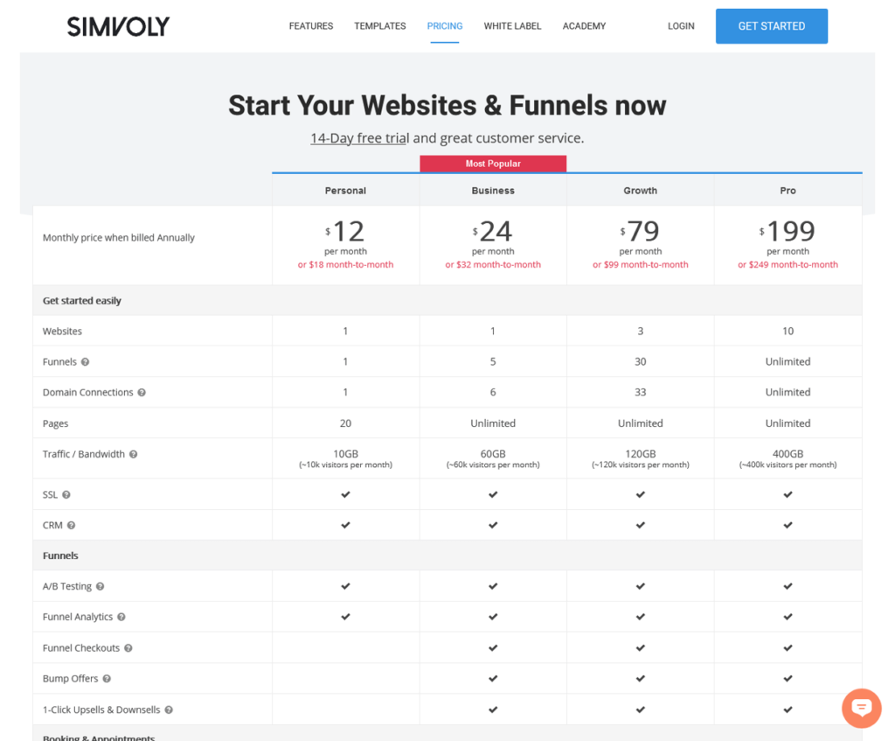Click the 400GB Pro bandwidth value
The width and height of the screenshot is (895, 741).
click(787, 454)
